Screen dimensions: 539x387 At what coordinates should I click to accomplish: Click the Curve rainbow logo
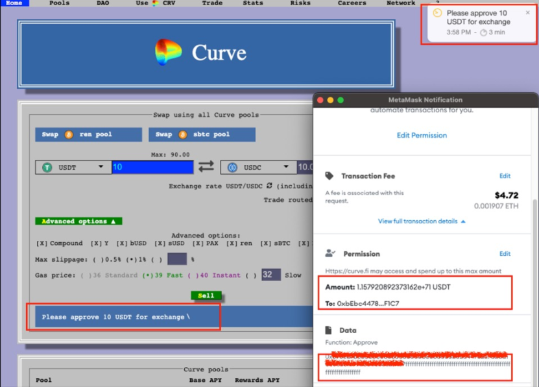point(167,53)
